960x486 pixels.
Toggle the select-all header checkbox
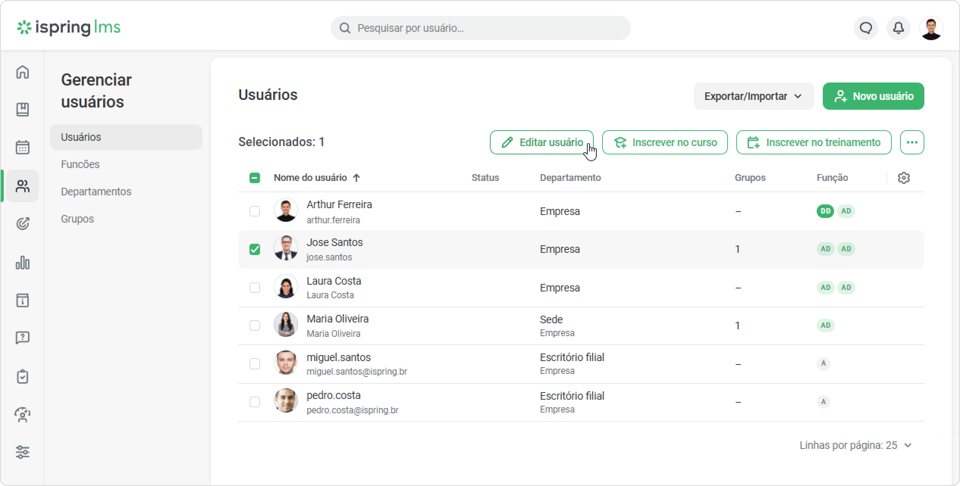[x=255, y=178]
